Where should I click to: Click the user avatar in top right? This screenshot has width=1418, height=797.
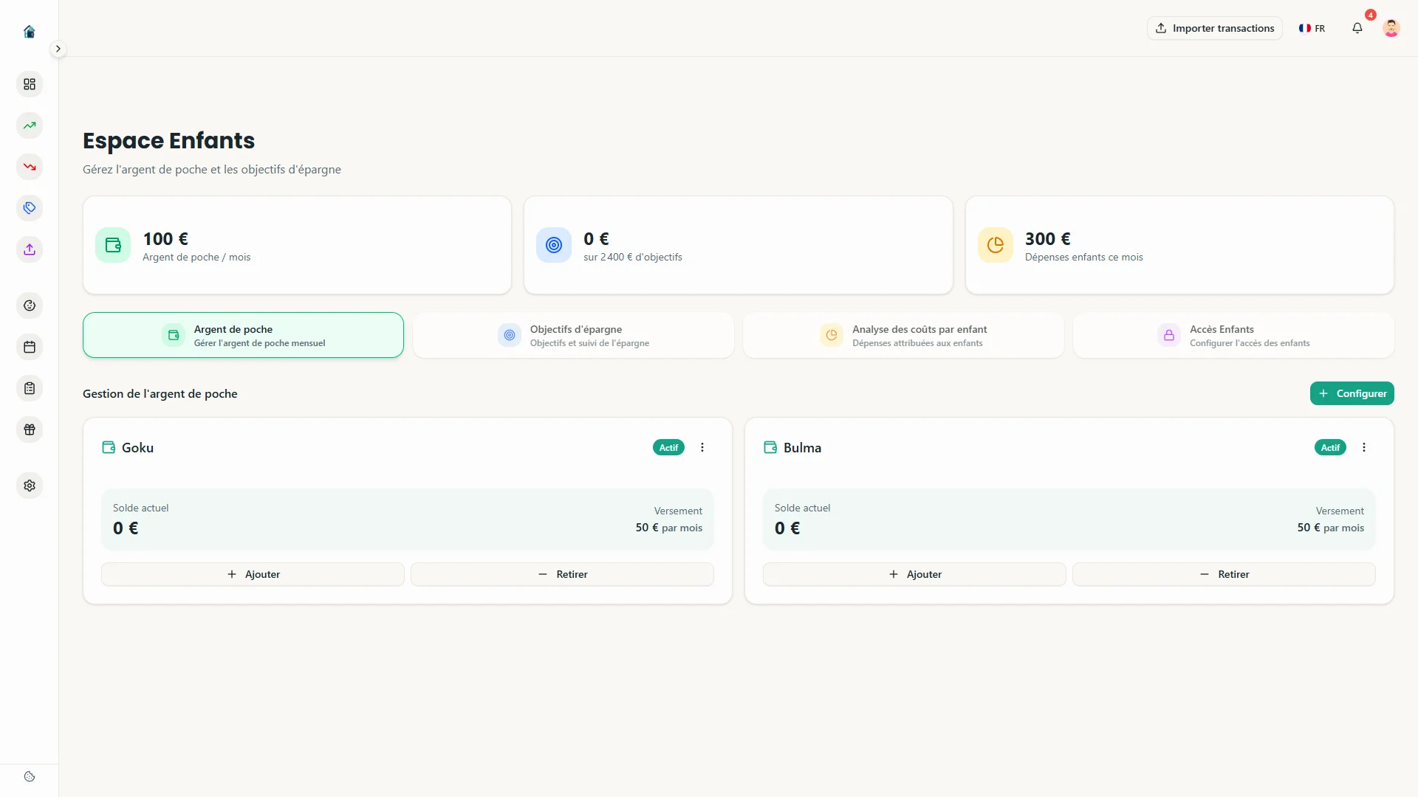coord(1391,28)
